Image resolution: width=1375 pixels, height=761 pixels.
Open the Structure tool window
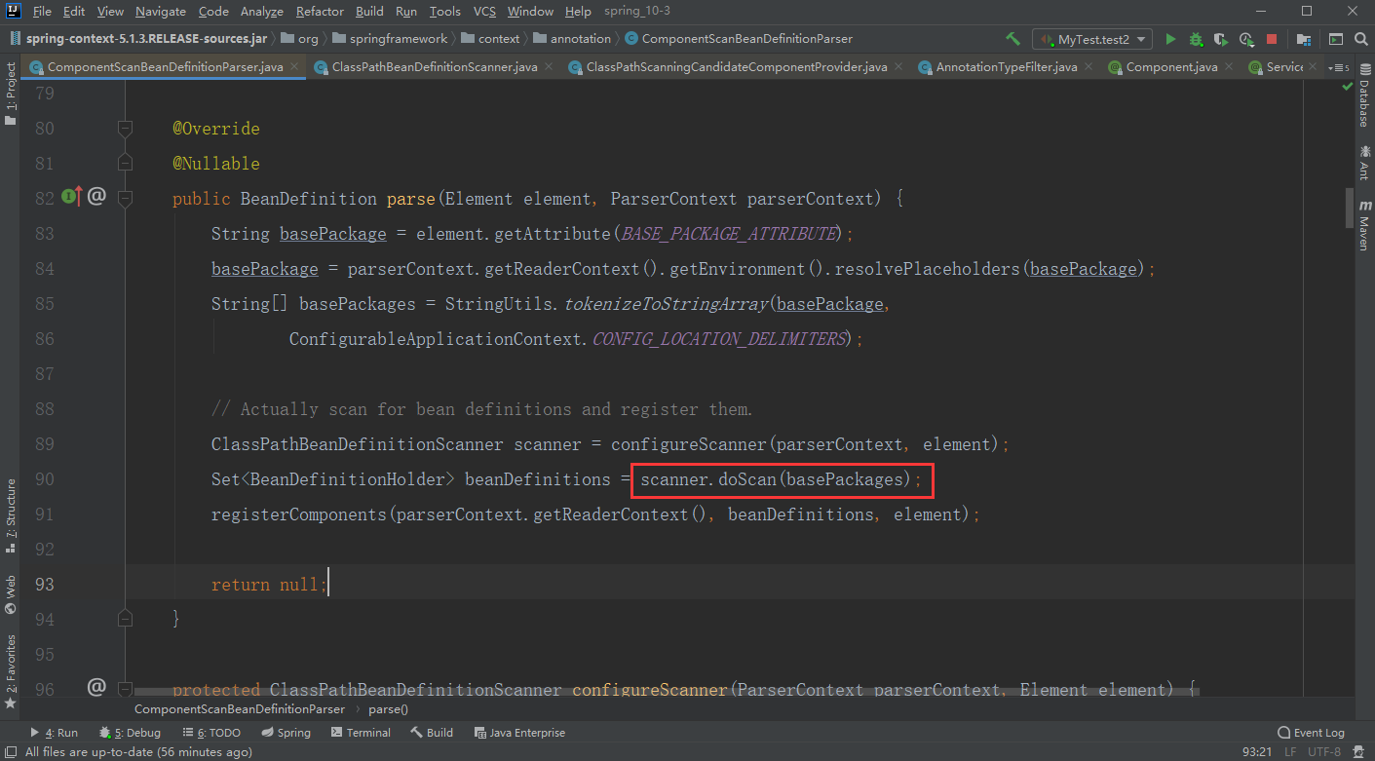coord(11,515)
